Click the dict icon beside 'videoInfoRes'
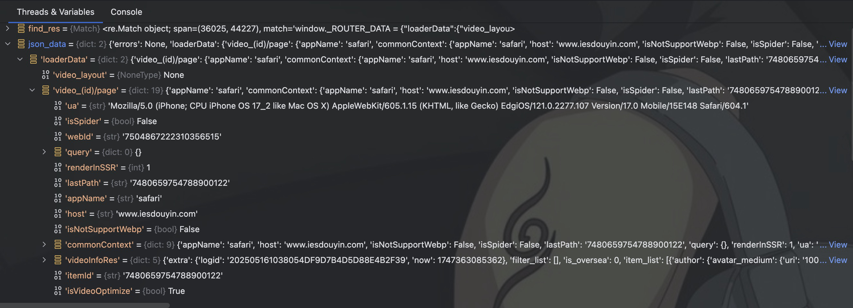The image size is (853, 308). 58,260
